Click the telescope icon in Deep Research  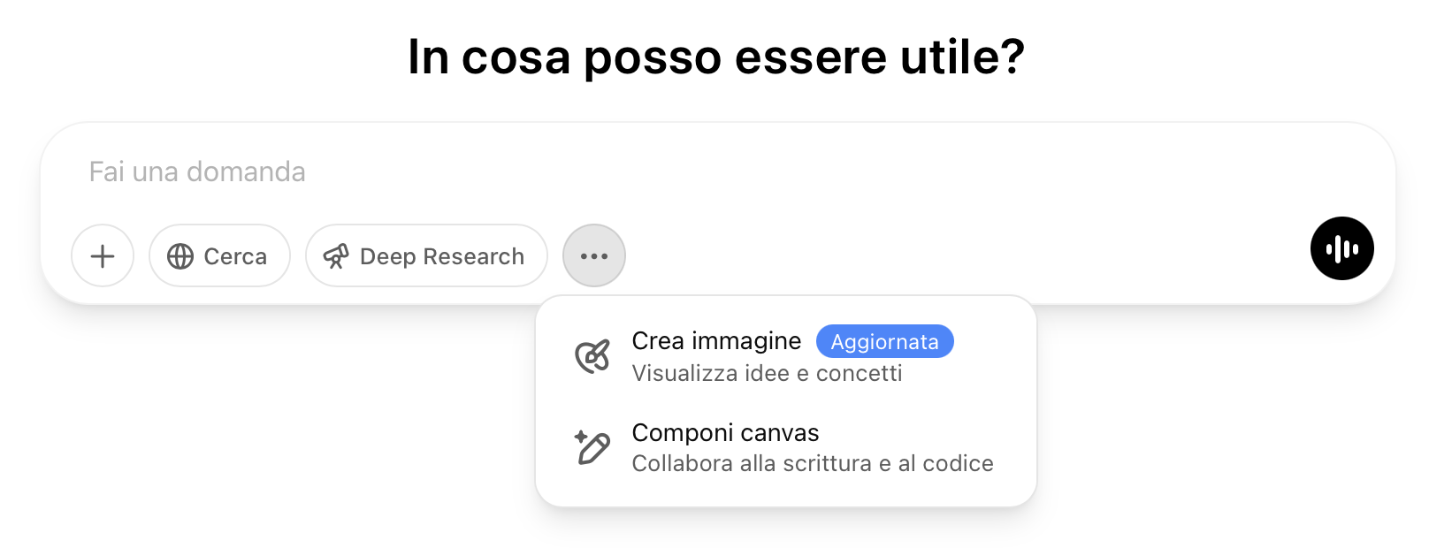pyautogui.click(x=336, y=256)
